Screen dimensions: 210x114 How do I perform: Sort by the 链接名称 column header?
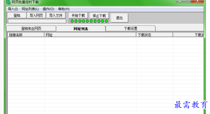click(x=26, y=35)
